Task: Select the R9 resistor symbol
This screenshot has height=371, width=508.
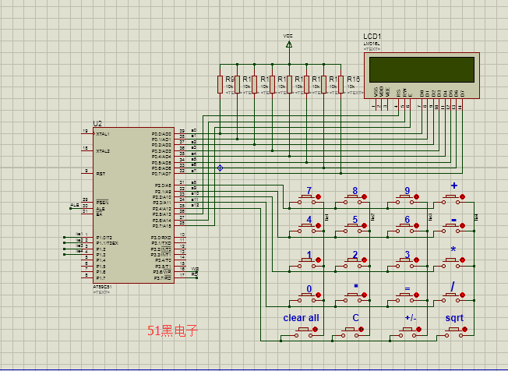Action: [220, 84]
